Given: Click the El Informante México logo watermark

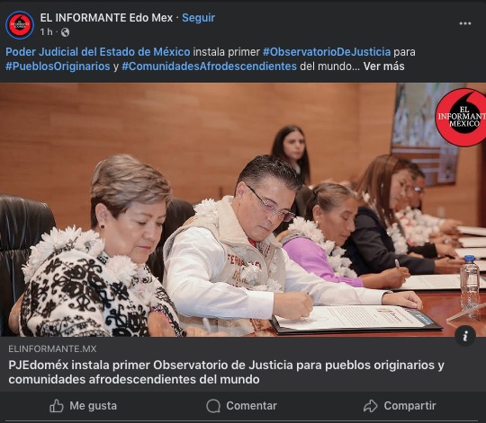Looking at the screenshot, I should 461,117.
